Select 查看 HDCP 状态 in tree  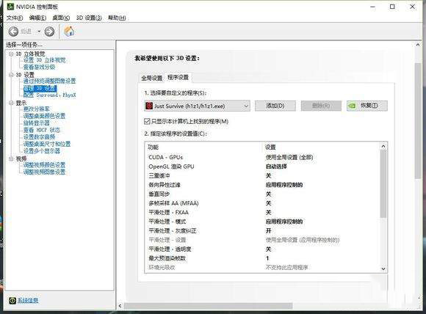tap(42, 130)
